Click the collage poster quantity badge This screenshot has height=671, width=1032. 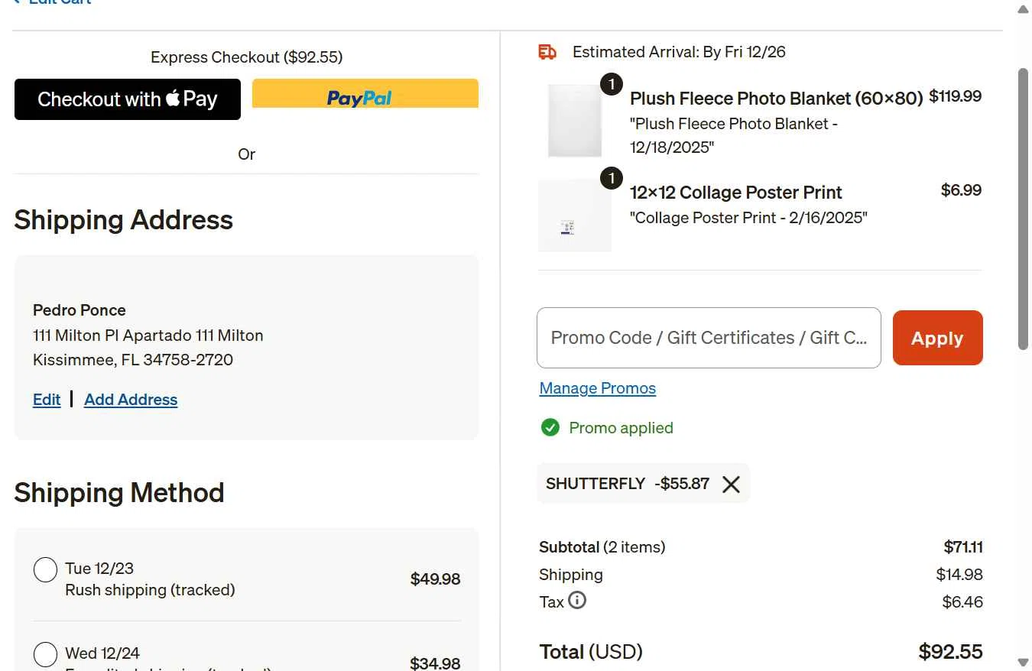pyautogui.click(x=612, y=179)
